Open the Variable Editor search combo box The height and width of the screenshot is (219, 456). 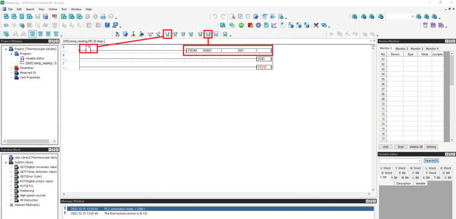point(400,161)
